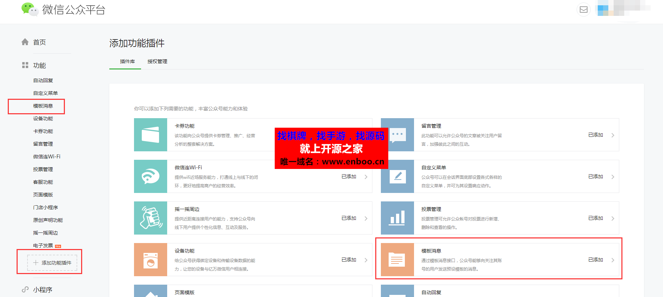Click 已添加 status on 模板消息 card
Viewport: 663px width, 297px height.
(596, 260)
